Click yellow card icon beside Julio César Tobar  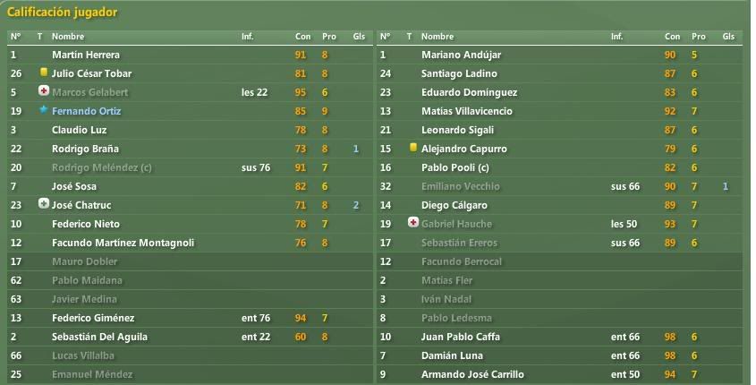[44, 73]
